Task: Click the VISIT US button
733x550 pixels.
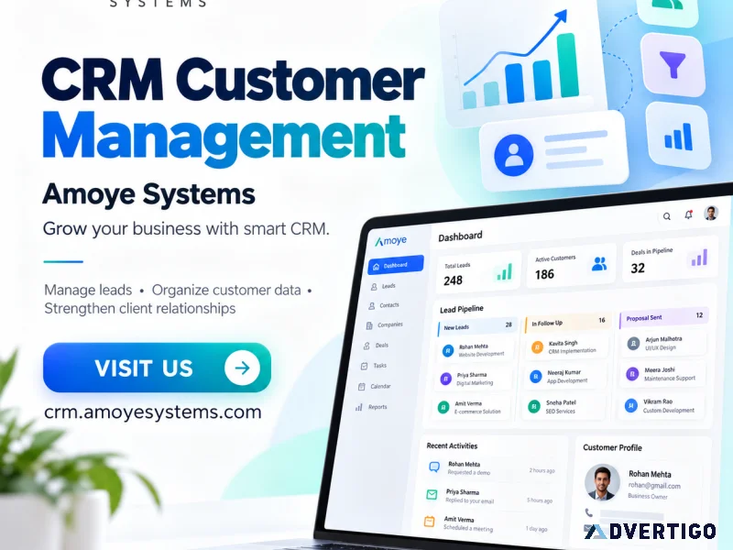Action: pos(157,368)
